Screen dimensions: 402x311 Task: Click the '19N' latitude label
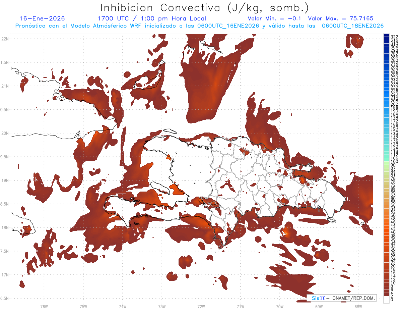pos(5,180)
